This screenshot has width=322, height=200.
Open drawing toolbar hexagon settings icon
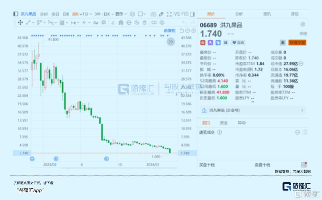coord(162,23)
